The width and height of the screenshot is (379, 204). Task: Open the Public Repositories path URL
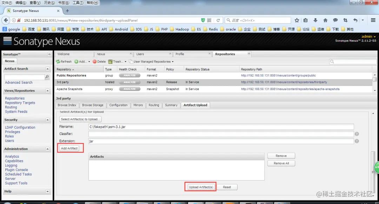tap(278, 76)
